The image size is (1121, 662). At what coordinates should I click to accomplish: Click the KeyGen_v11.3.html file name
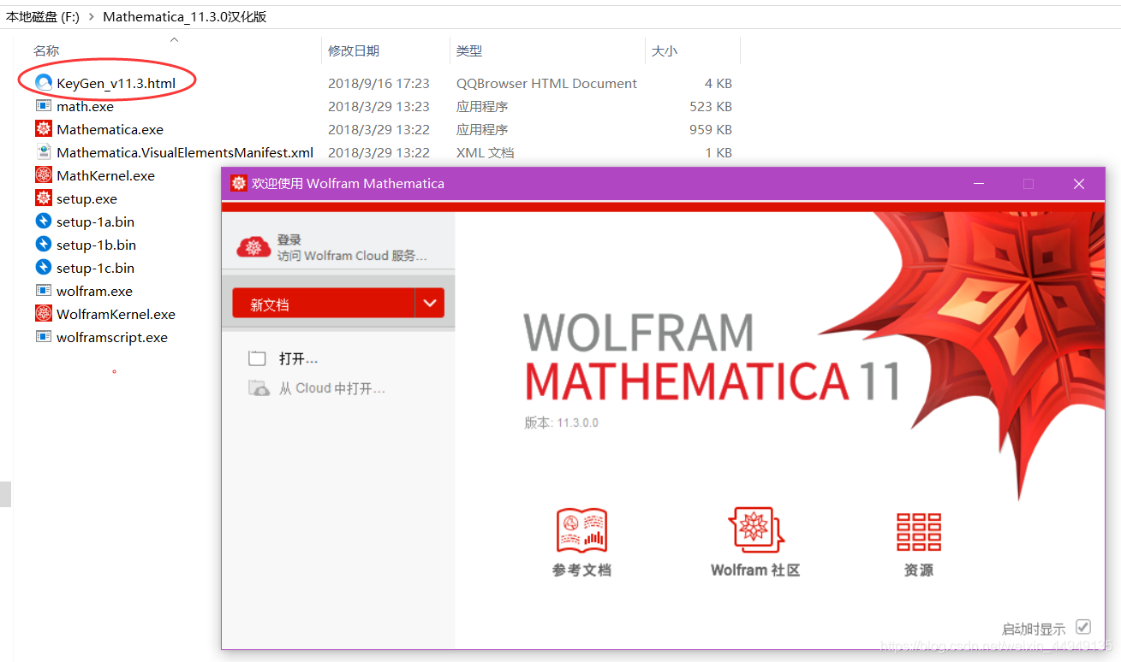pos(116,83)
